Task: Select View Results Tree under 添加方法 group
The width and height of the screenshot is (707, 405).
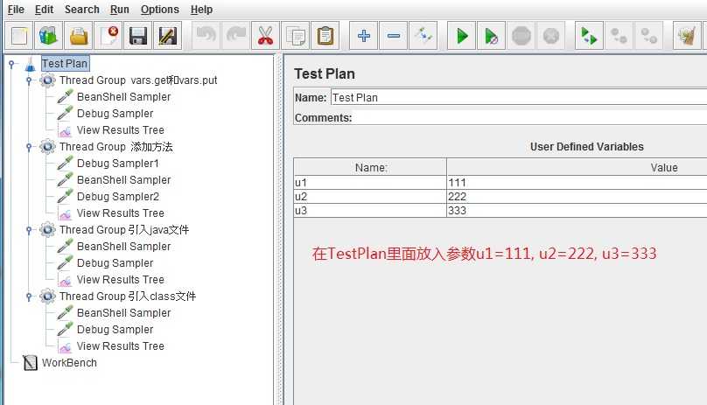Action: coord(121,213)
